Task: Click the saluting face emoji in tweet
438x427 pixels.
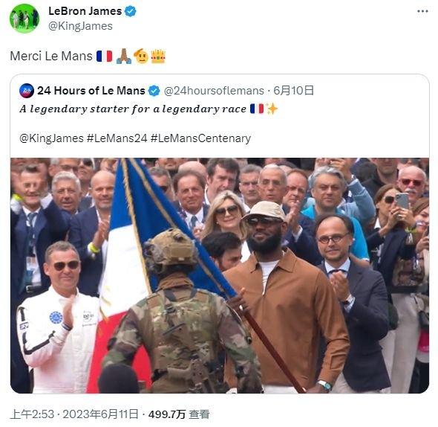Action: 141,56
